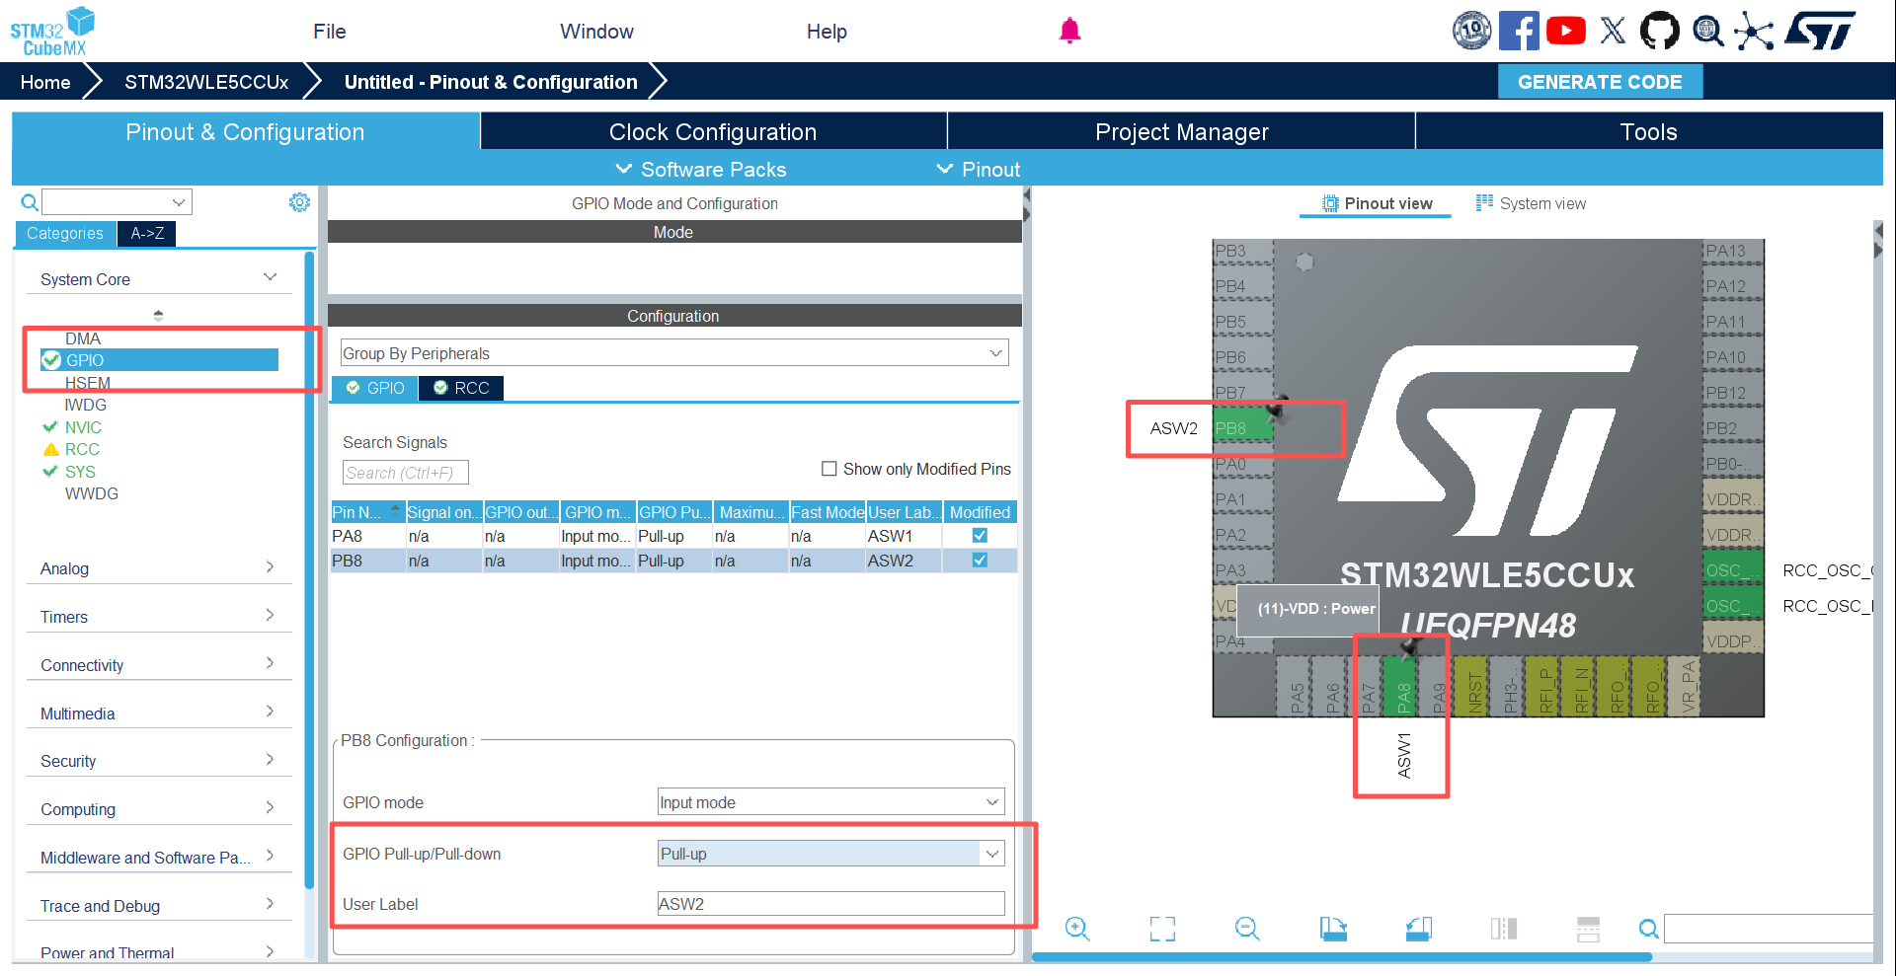1896x976 pixels.
Task: Click the STM32CubeMX logo icon
Action: [x=51, y=32]
